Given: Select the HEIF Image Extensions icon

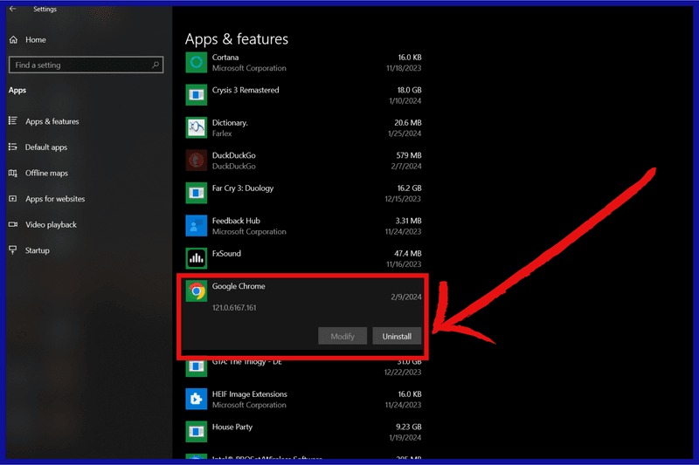Looking at the screenshot, I should pyautogui.click(x=197, y=399).
